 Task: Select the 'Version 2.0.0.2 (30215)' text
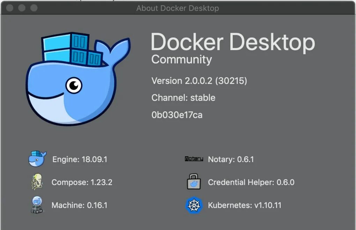click(199, 81)
